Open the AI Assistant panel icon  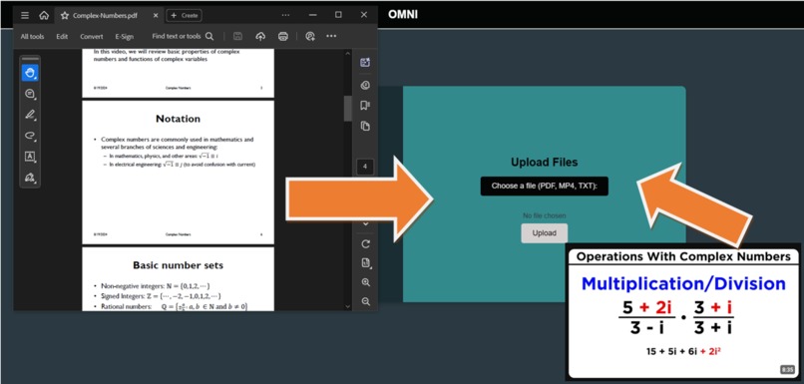[x=365, y=63]
